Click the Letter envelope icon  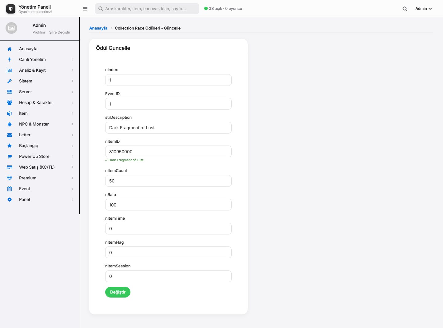(10, 135)
